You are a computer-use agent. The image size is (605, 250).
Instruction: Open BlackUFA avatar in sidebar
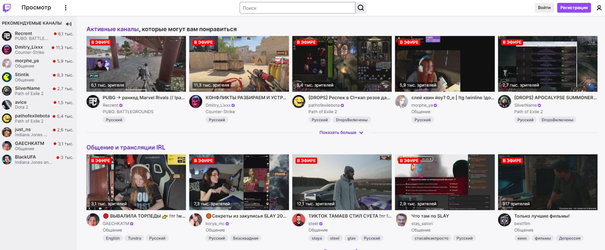pyautogui.click(x=7, y=160)
